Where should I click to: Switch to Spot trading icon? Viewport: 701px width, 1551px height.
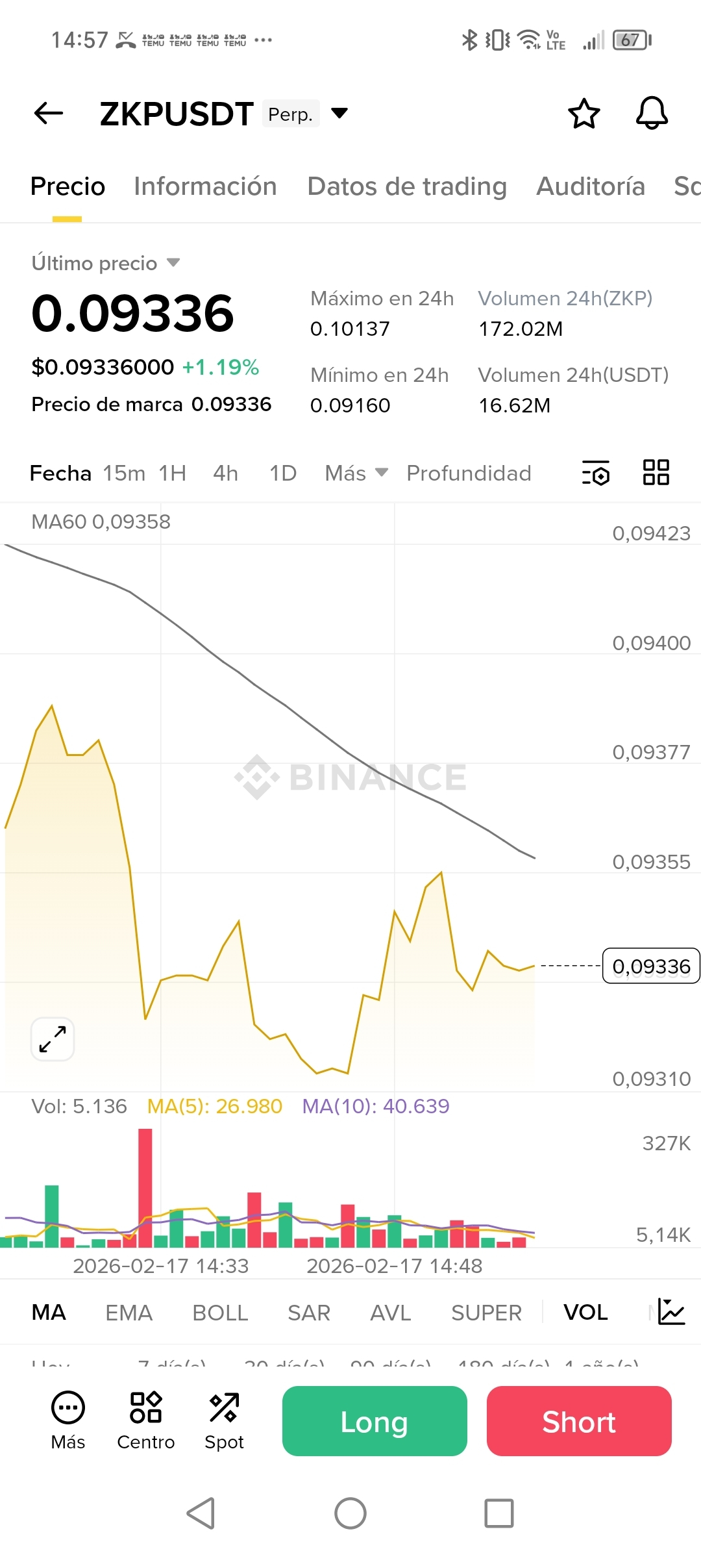(224, 1420)
